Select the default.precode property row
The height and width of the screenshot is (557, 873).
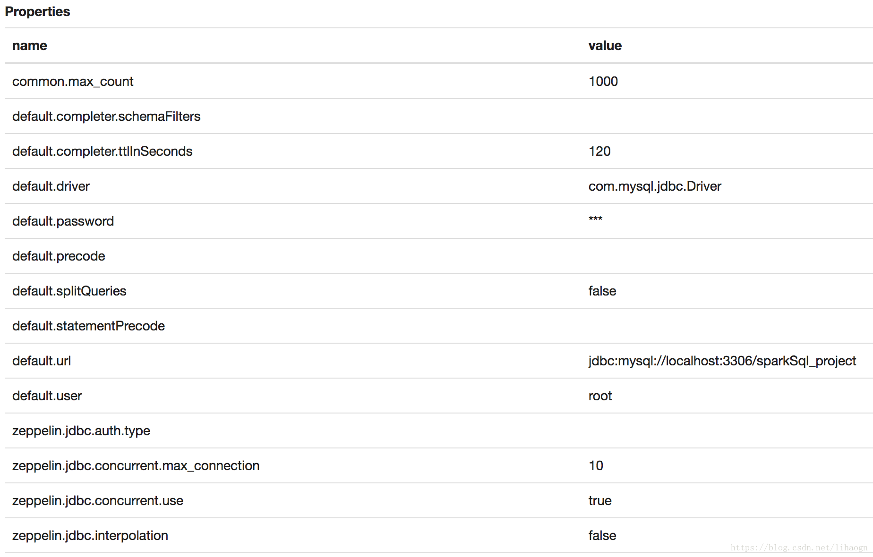439,256
